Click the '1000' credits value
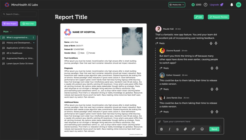 (x=198, y=5)
